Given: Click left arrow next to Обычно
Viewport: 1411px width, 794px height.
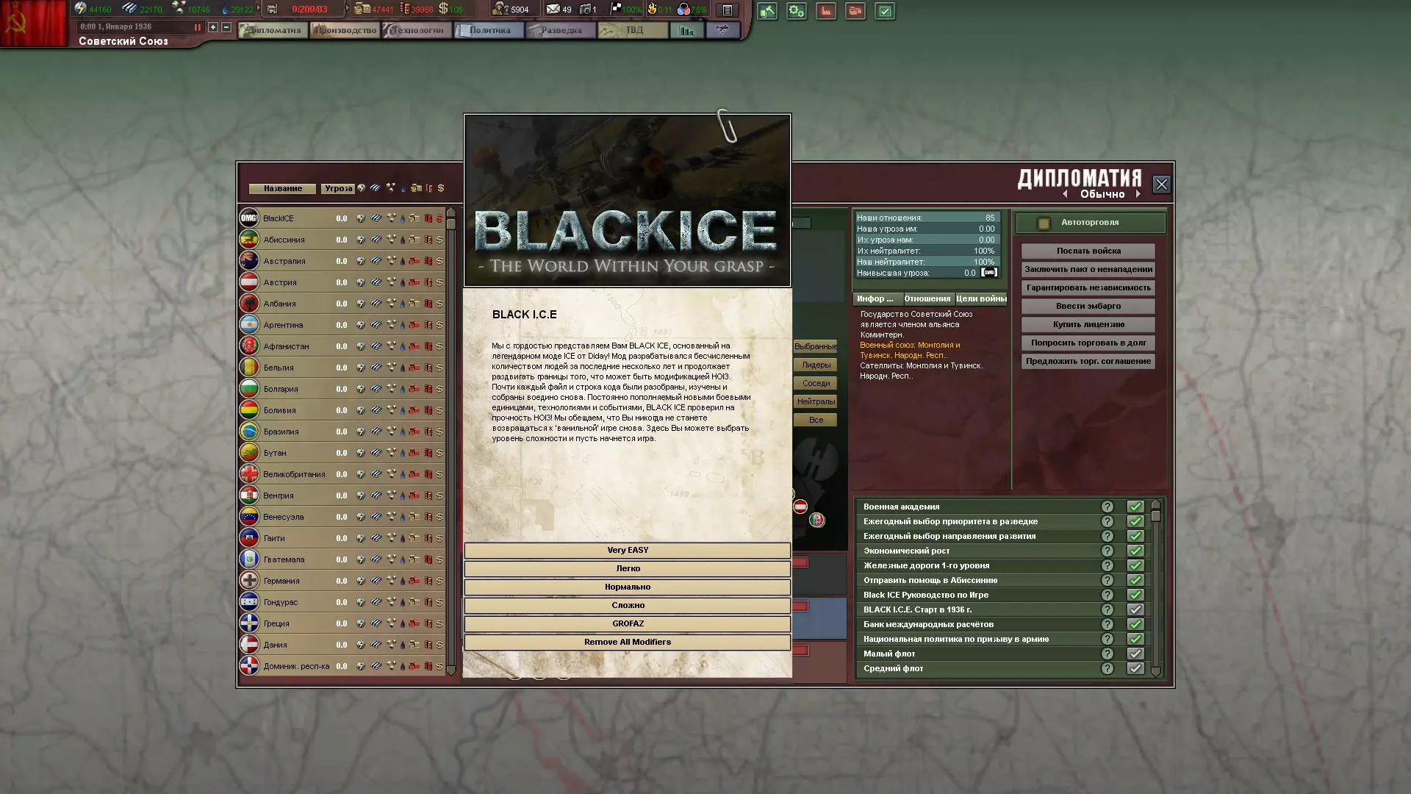Looking at the screenshot, I should click(1066, 194).
